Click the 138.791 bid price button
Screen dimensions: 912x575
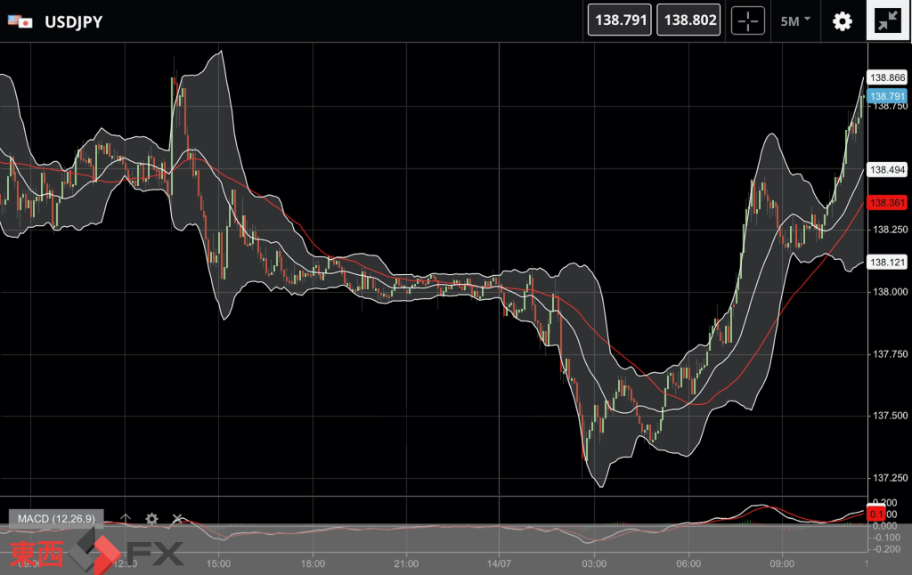[620, 20]
